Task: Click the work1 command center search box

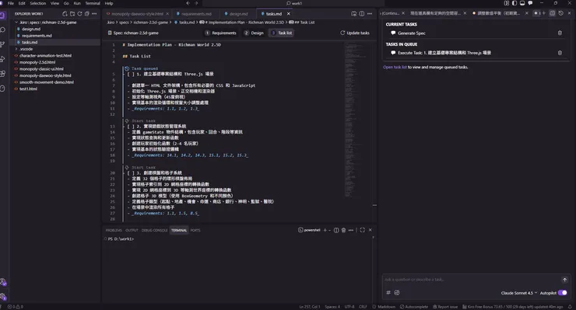Action: [x=294, y=3]
